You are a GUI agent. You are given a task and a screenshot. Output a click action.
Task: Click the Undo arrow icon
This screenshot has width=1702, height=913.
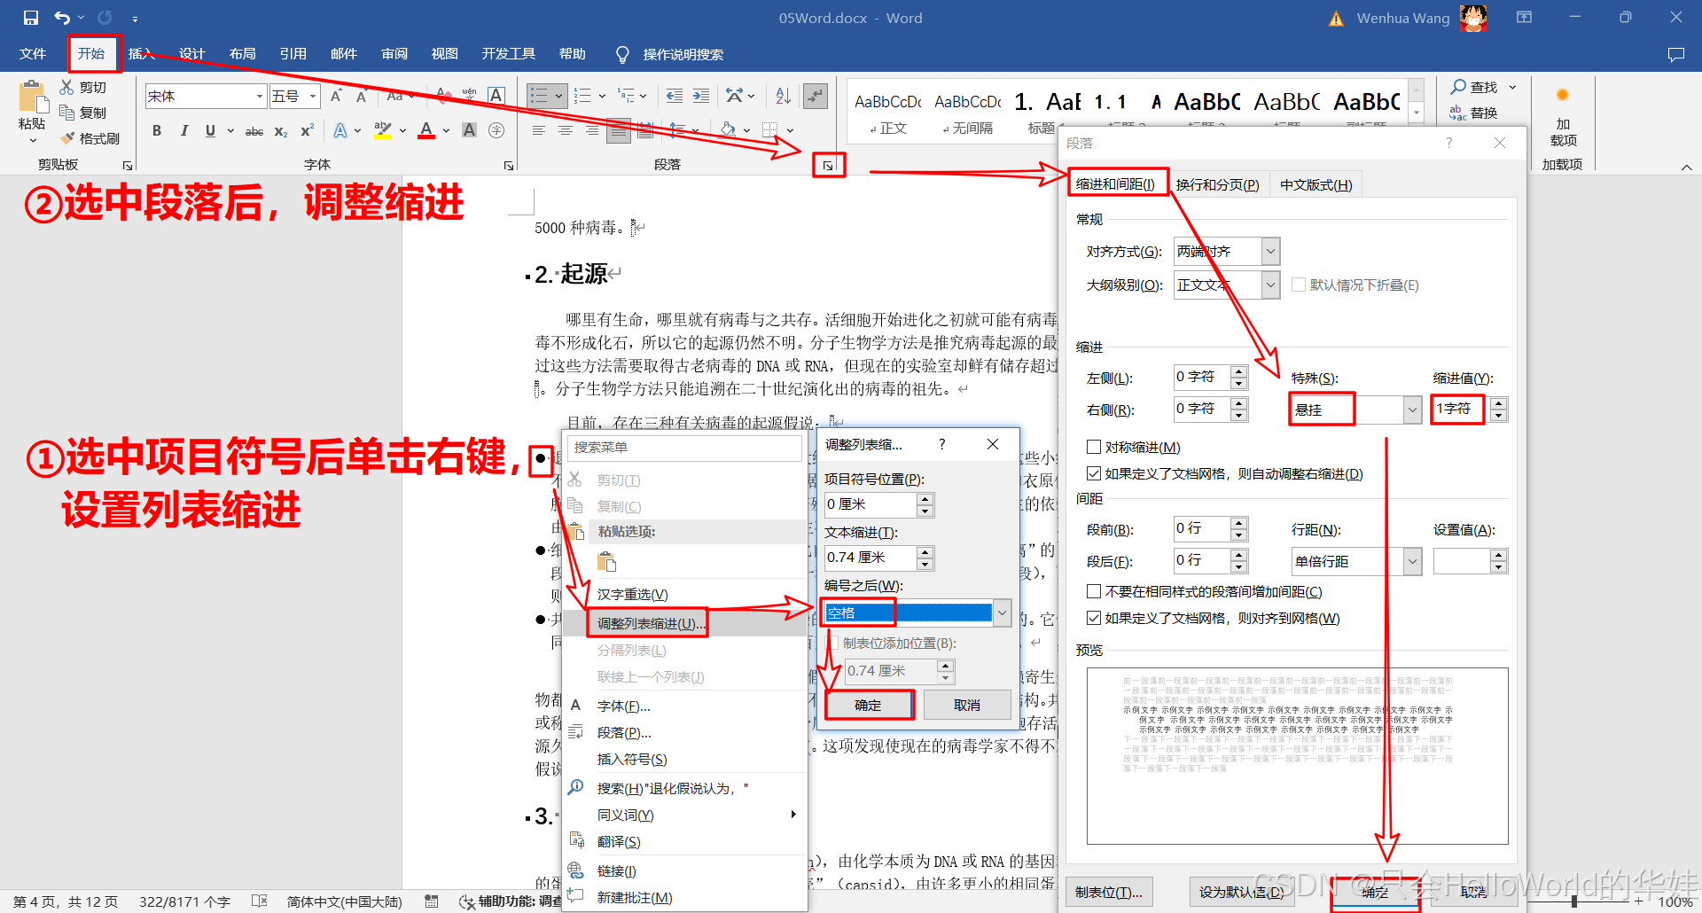(61, 18)
